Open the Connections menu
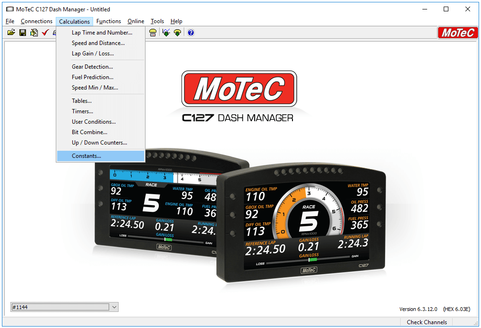Image resolution: width=481 pixels, height=328 pixels. coord(36,21)
